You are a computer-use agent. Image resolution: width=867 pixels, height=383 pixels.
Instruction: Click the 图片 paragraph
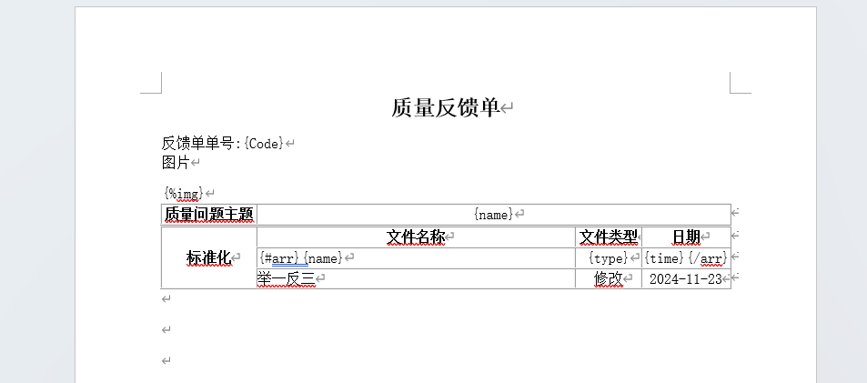[176, 163]
